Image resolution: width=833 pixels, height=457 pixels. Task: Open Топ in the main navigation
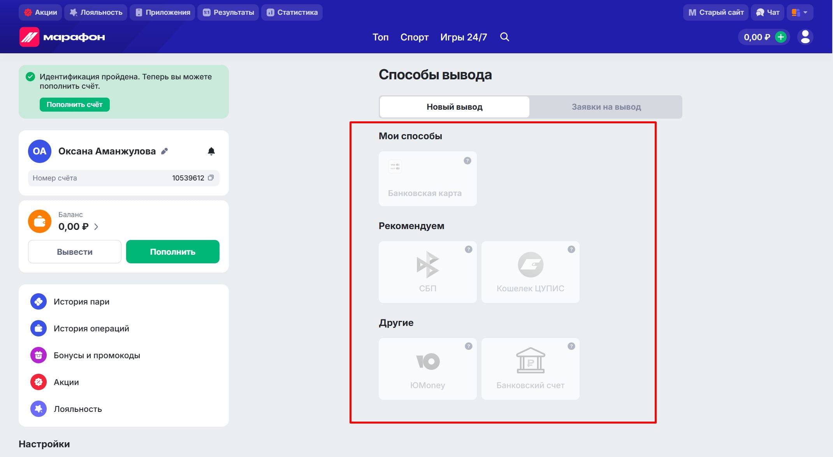click(381, 37)
